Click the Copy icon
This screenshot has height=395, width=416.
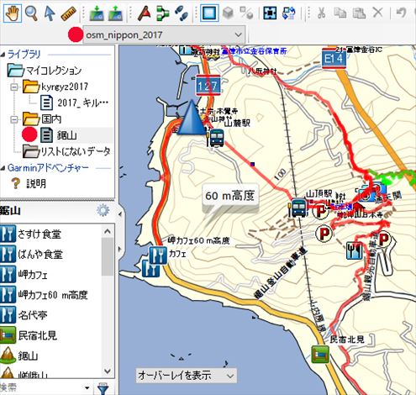(x=340, y=13)
